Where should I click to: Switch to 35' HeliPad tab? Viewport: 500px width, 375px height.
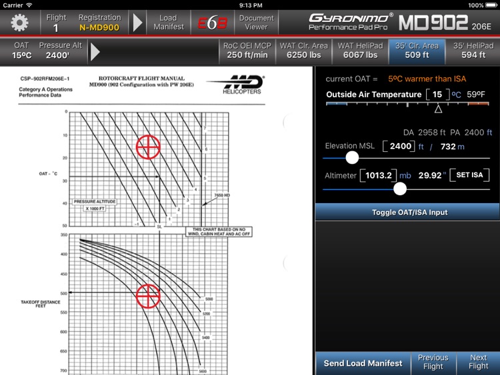point(473,51)
